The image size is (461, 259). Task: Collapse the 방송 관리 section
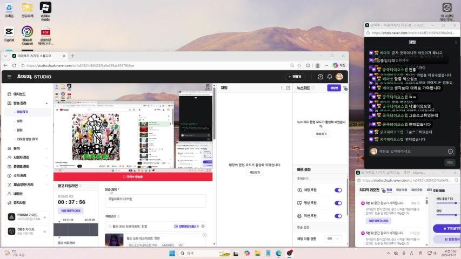click(x=46, y=103)
